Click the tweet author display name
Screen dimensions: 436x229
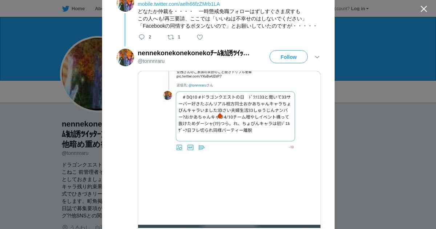coord(194,53)
